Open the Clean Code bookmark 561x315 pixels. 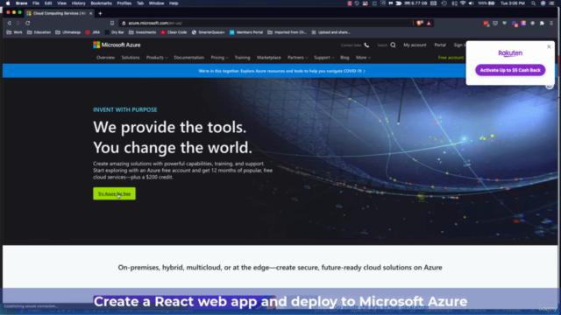tap(174, 32)
